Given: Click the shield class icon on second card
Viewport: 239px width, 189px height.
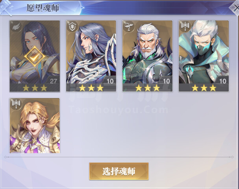Looking at the screenshot, I should tap(72, 27).
